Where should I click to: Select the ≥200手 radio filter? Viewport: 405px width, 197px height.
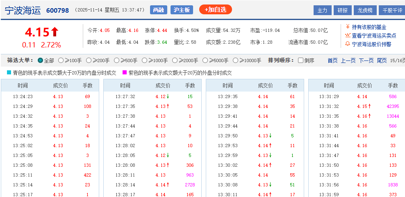coord(89,60)
